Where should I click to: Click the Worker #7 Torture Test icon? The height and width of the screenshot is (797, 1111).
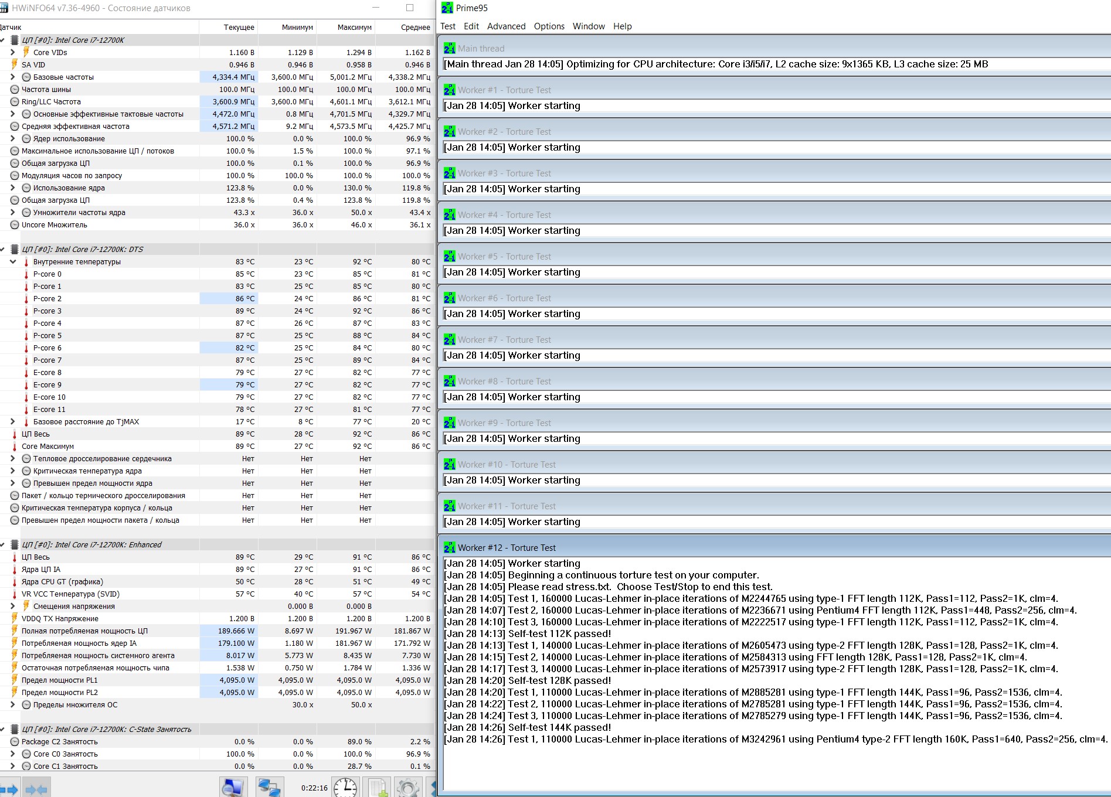pos(450,339)
